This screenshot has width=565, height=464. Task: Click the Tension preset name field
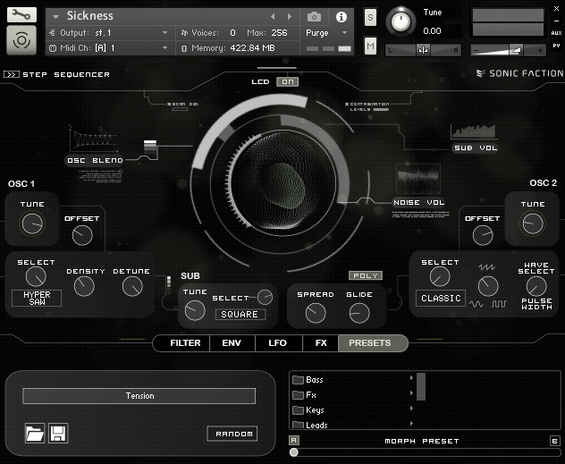[139, 396]
